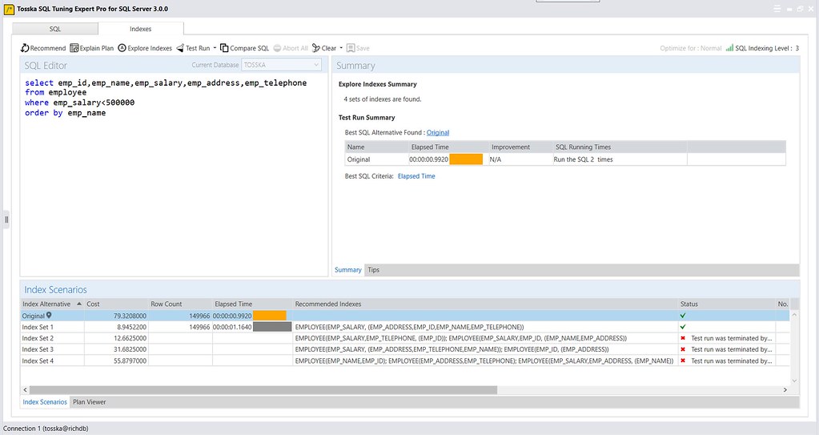Click the SQL Indexing Level bars icon
Screen dimensions: 819x435
tap(729, 47)
